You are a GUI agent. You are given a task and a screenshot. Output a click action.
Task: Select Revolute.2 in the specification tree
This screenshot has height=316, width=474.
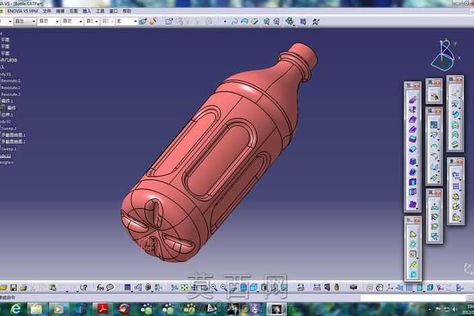tap(10, 88)
